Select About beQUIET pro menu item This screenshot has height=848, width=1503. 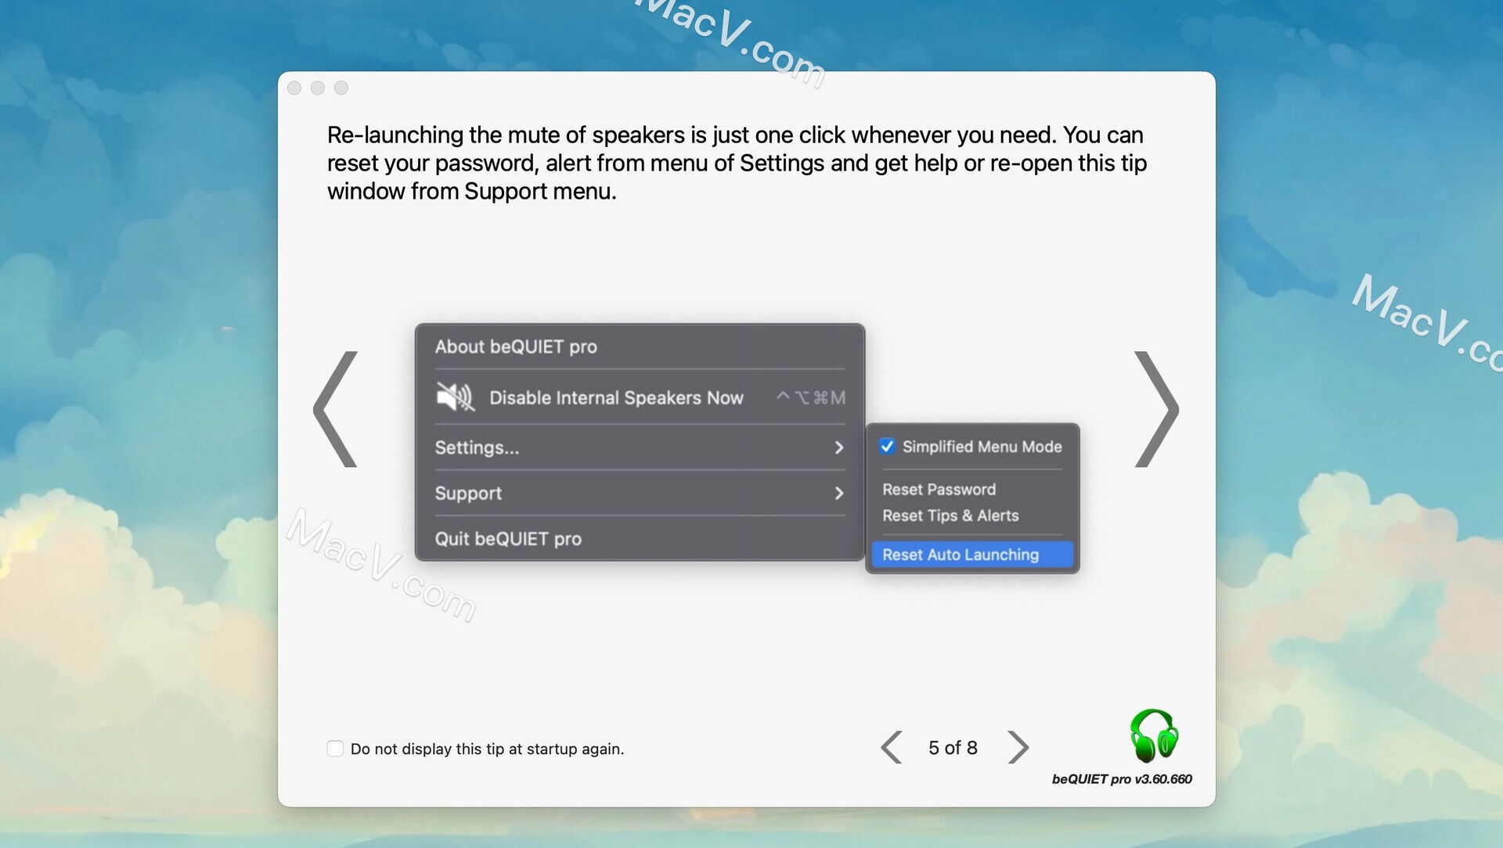[640, 347]
